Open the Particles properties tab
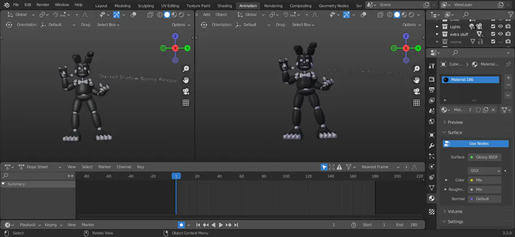 (x=431, y=156)
